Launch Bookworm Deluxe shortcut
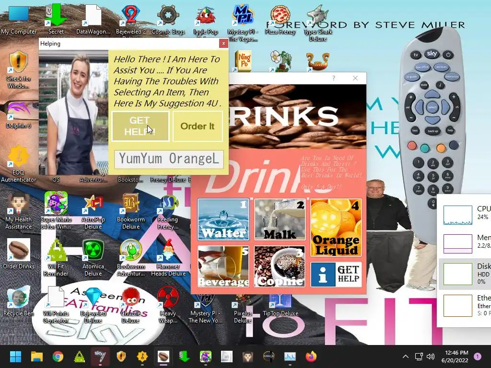491x368 pixels. click(130, 210)
